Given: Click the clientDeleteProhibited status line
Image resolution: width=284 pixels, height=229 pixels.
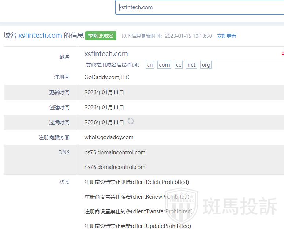Looking at the screenshot, I should pyautogui.click(x=136, y=182).
